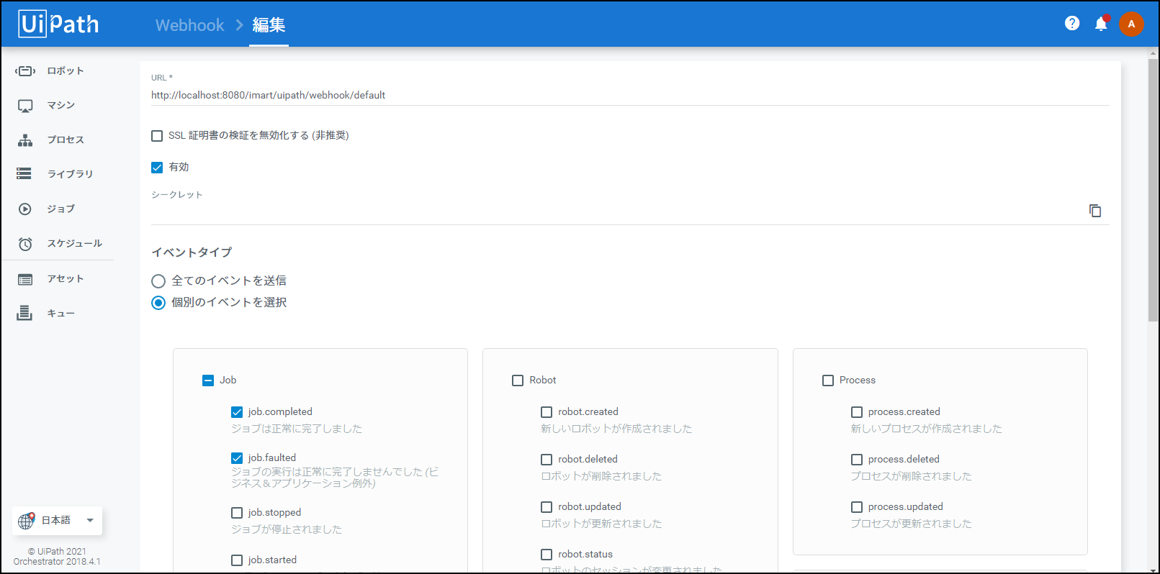Image resolution: width=1160 pixels, height=574 pixels.
Task: Go to the キュー menu item
Action: point(60,314)
